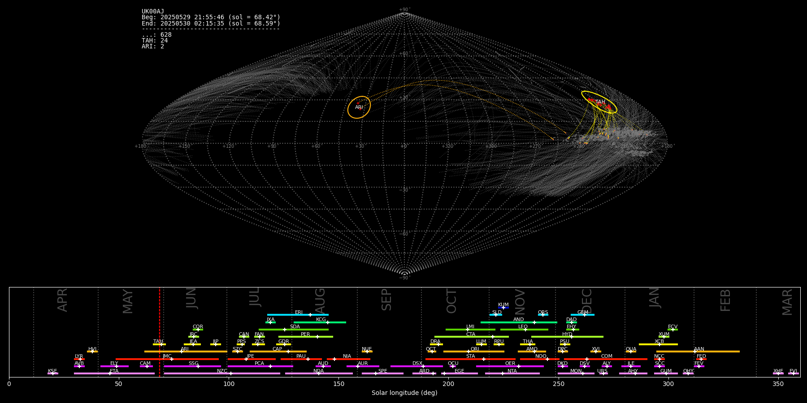Click the ELY shower label

click(114, 364)
